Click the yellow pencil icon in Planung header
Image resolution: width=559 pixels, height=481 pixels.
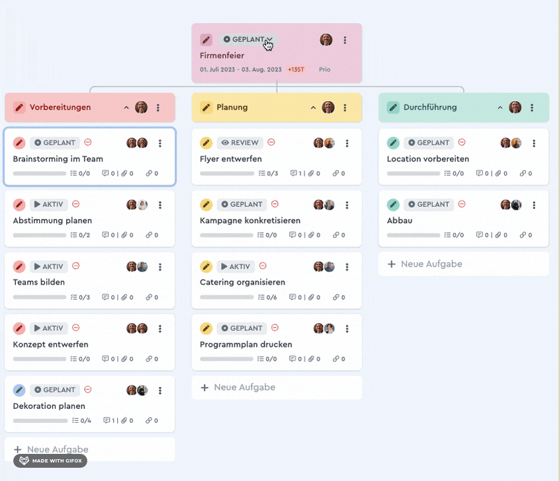206,107
